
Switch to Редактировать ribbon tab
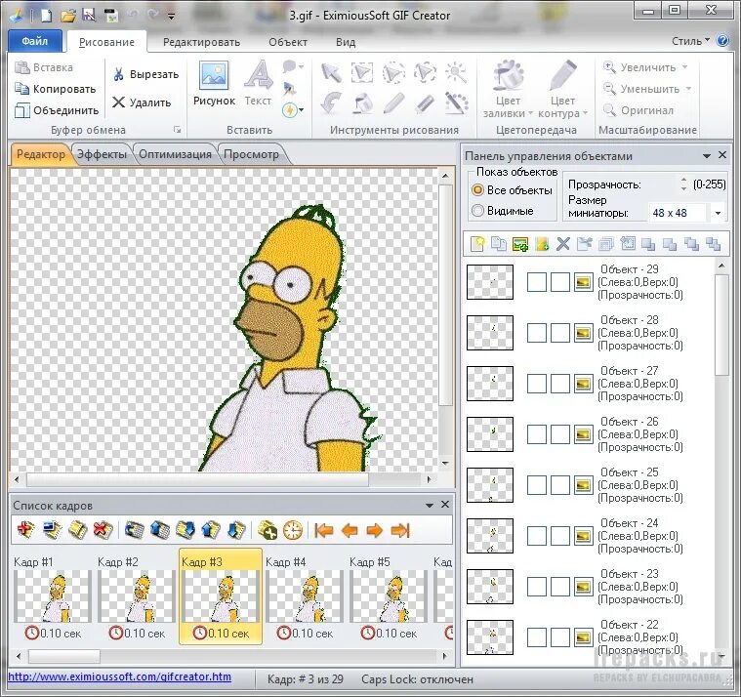(201, 42)
